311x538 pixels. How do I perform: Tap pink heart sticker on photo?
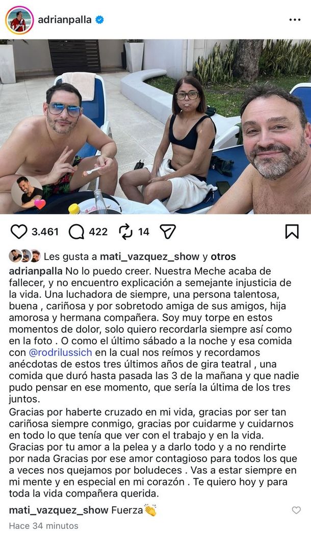[40, 204]
